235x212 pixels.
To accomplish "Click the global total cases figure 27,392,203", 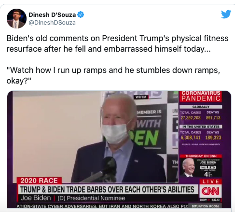I will 191,118.
